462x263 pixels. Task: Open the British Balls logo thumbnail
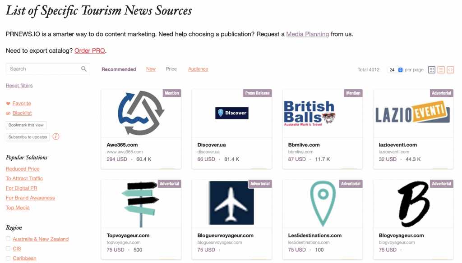pos(310,113)
